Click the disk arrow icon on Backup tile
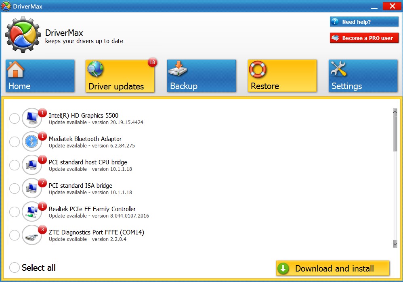Screen dimensions: 403x282 tap(178, 68)
